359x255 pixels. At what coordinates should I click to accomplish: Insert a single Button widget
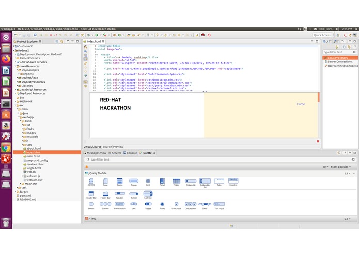(x=91, y=205)
